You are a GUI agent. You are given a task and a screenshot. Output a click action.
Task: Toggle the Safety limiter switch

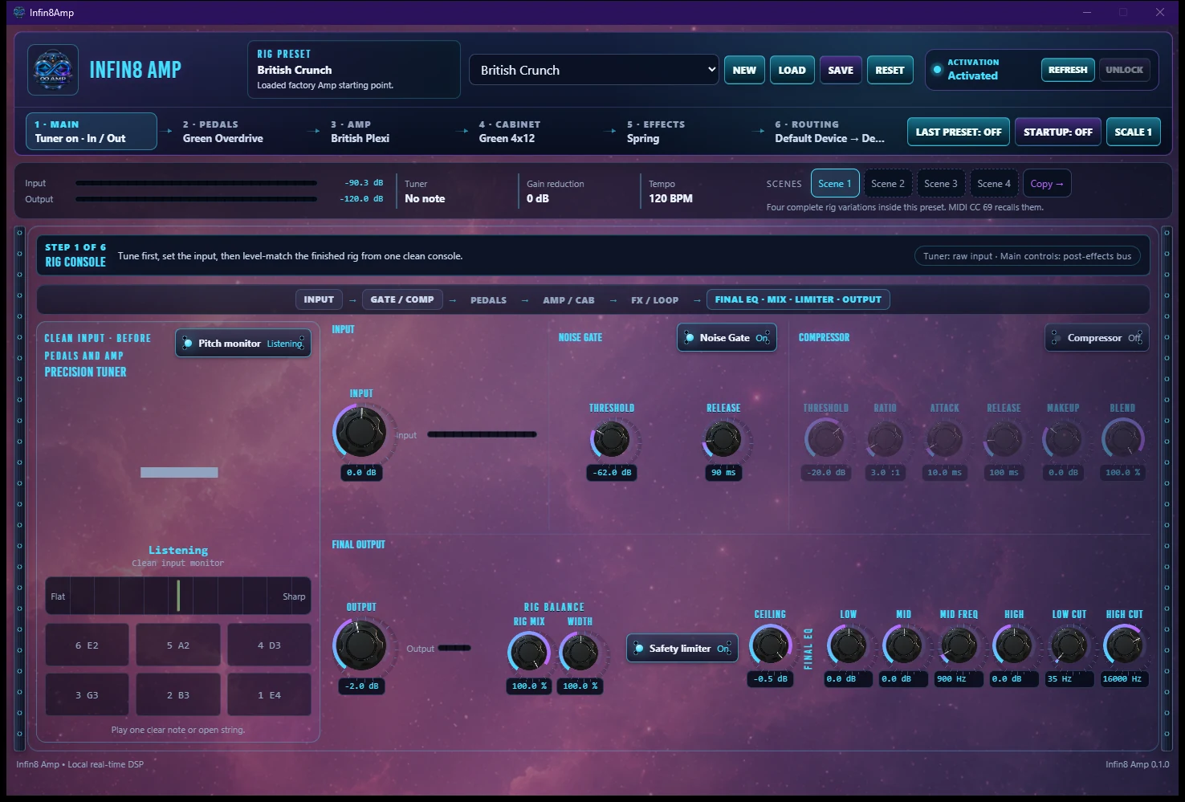click(682, 649)
